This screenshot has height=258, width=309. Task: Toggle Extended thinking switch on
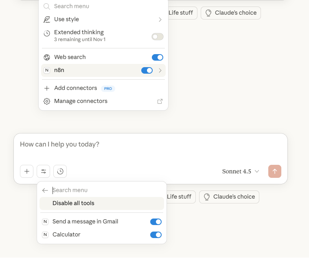(157, 37)
